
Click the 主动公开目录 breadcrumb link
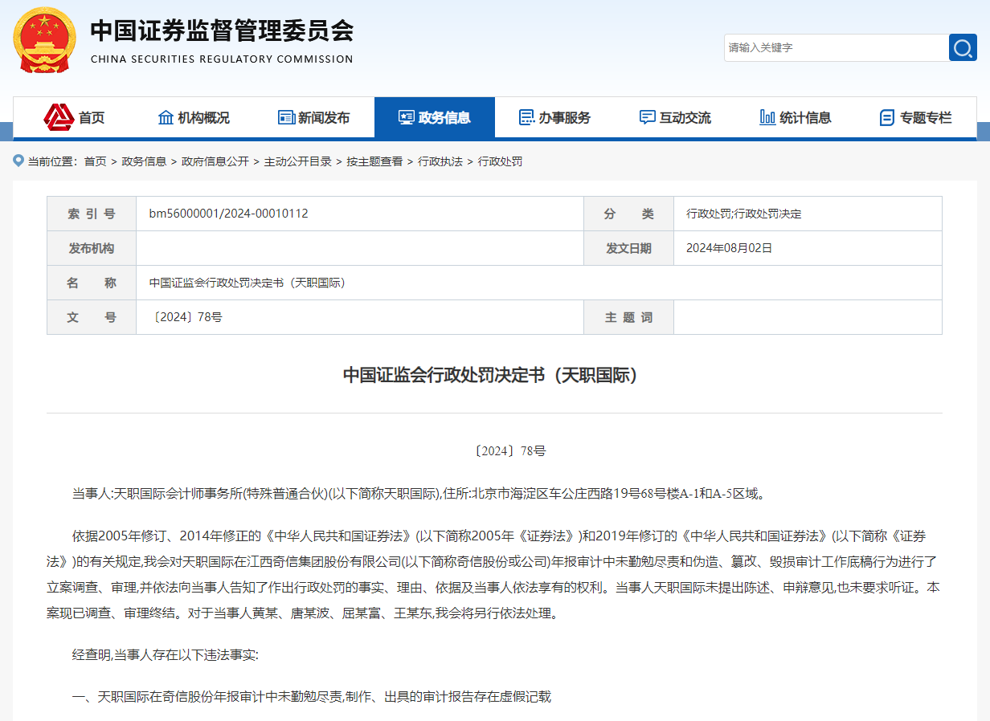pyautogui.click(x=298, y=161)
